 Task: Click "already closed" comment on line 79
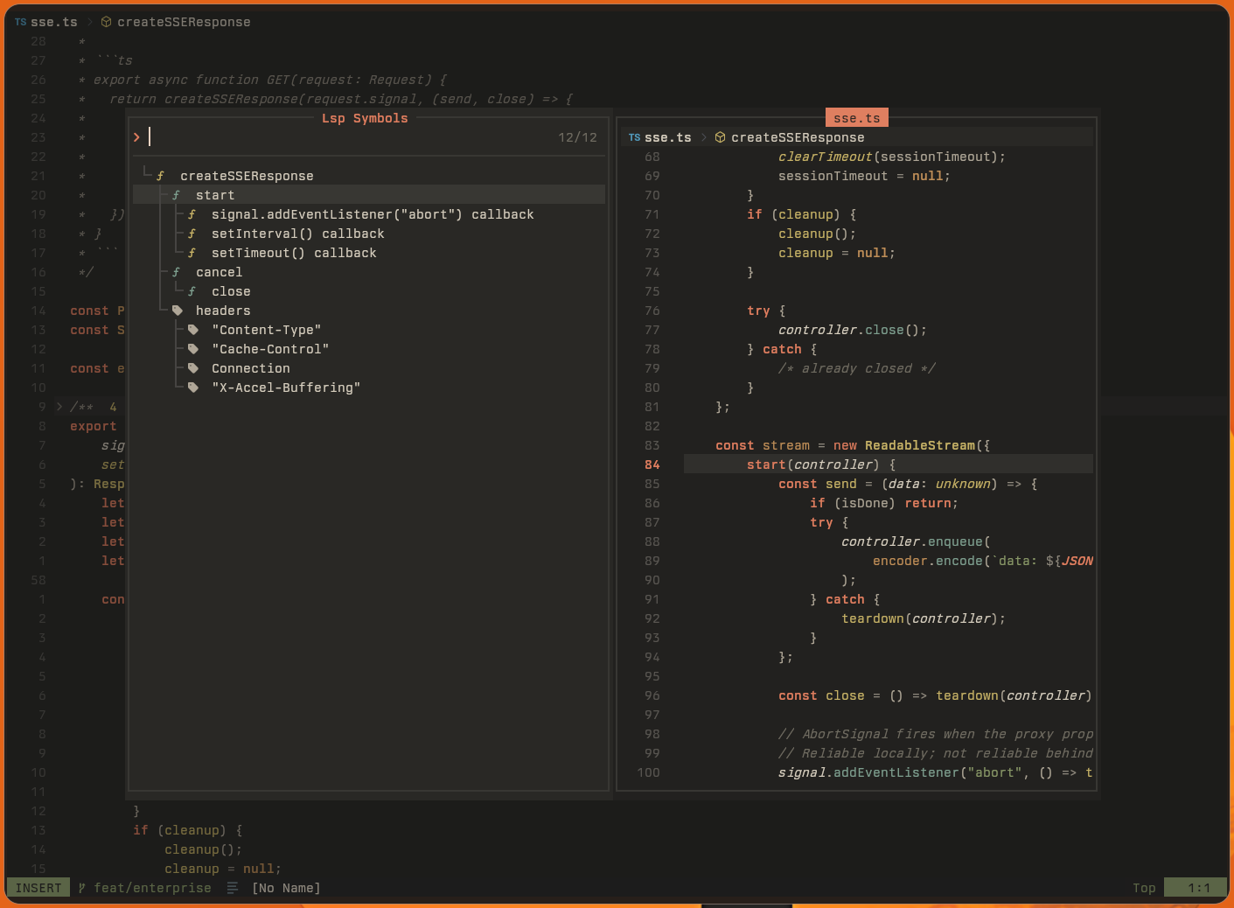pos(857,368)
